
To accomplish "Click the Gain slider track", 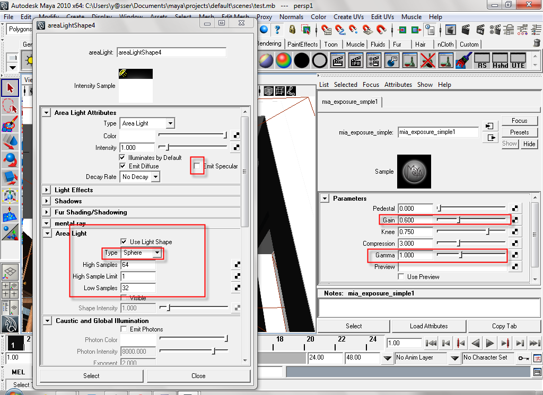I will coord(471,220).
